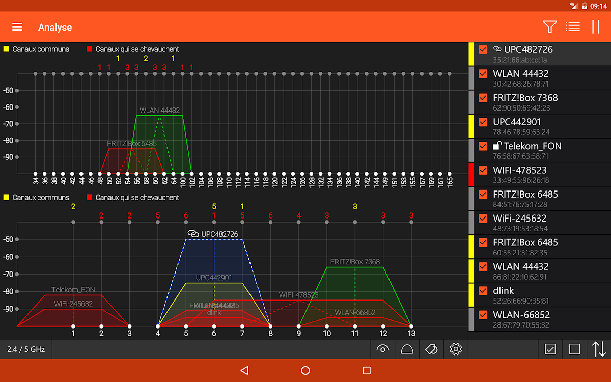The height and width of the screenshot is (382, 611).
Task: Switch the 2.4 / 5 GHz band selector
Action: 26,349
